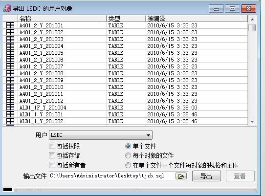Viewport: 265px width, 196px height.
Task: Sort by the 类型 column header
Action: 126,19
